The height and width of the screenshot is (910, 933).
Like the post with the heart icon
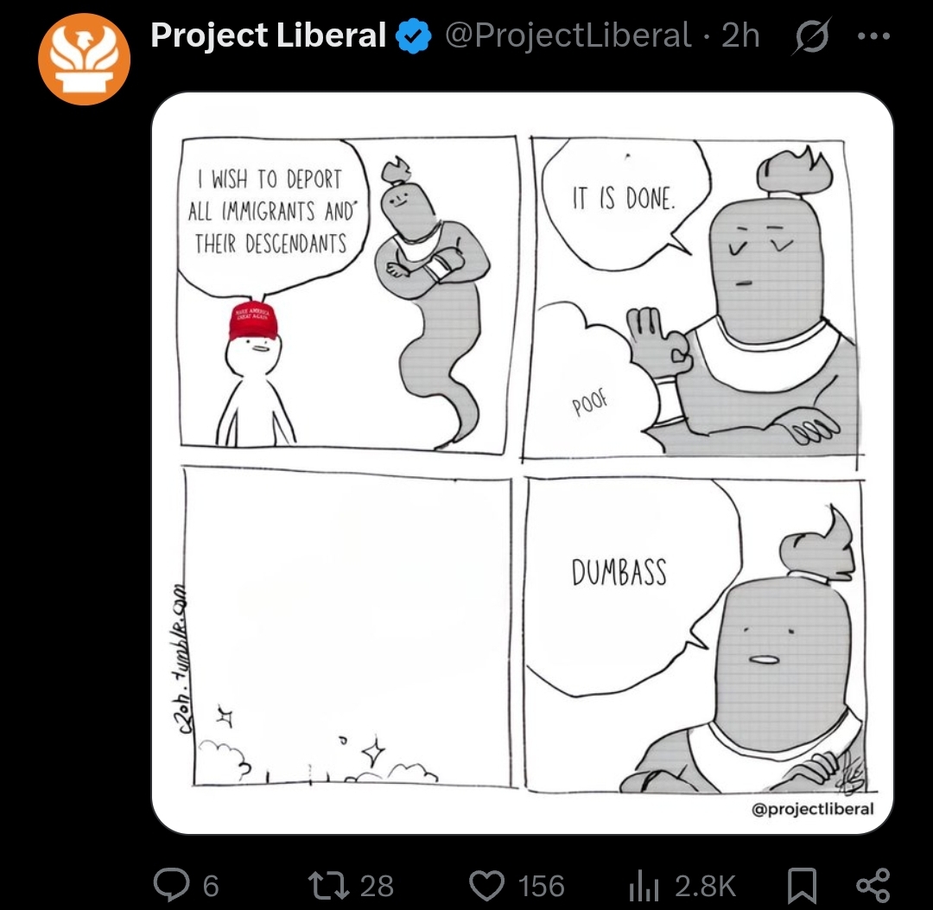coord(486,885)
